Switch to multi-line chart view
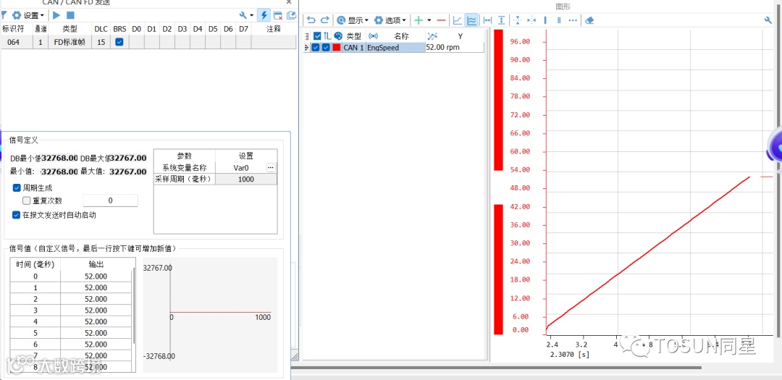This screenshot has height=380, width=782. [x=471, y=20]
